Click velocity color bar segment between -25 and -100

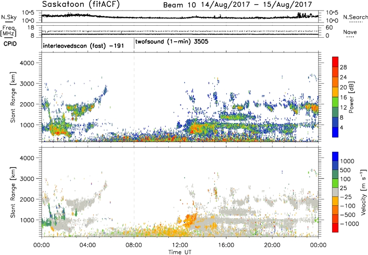(335, 201)
